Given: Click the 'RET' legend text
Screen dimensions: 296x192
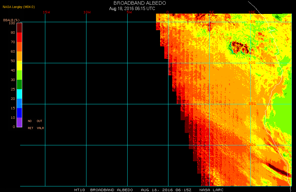Looking at the screenshot, I should [x=30, y=128].
